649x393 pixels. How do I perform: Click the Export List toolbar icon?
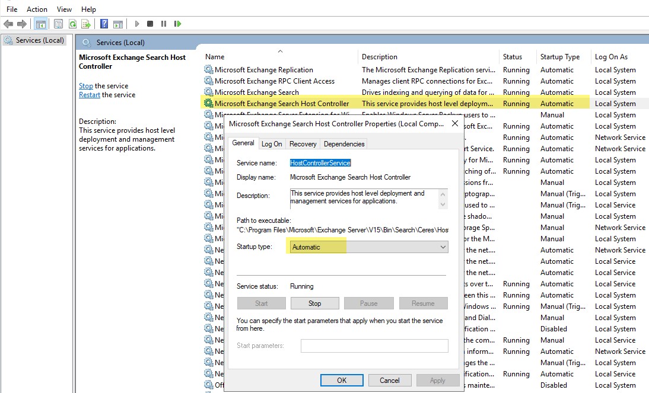(x=85, y=24)
